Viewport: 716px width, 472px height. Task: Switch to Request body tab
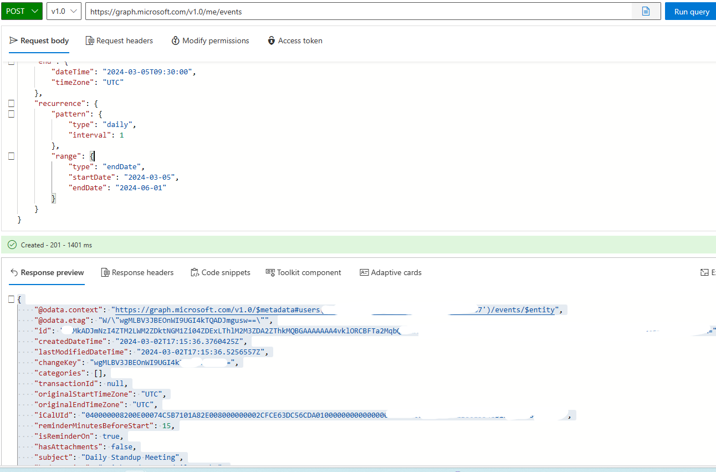click(x=39, y=40)
